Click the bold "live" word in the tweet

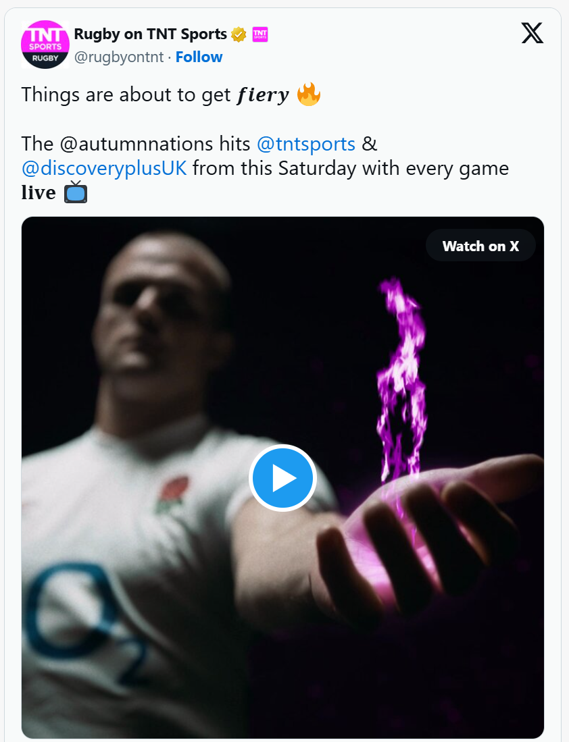[x=39, y=192]
